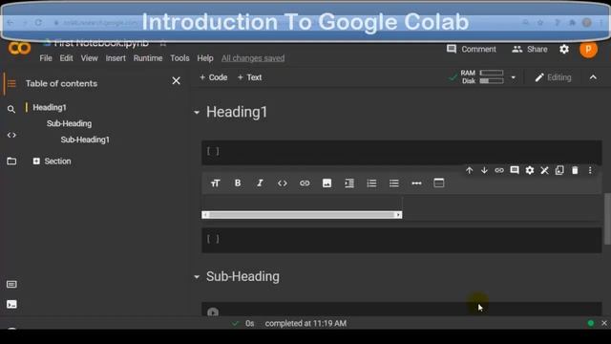Click into the first code cell
The width and height of the screenshot is (611, 344).
401,152
